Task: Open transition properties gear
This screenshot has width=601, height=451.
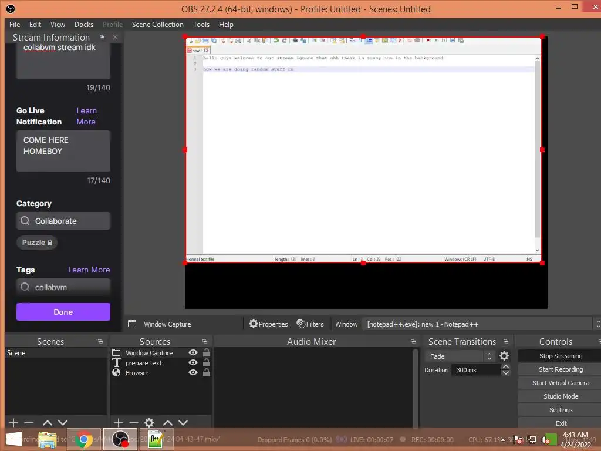Action: (x=504, y=356)
